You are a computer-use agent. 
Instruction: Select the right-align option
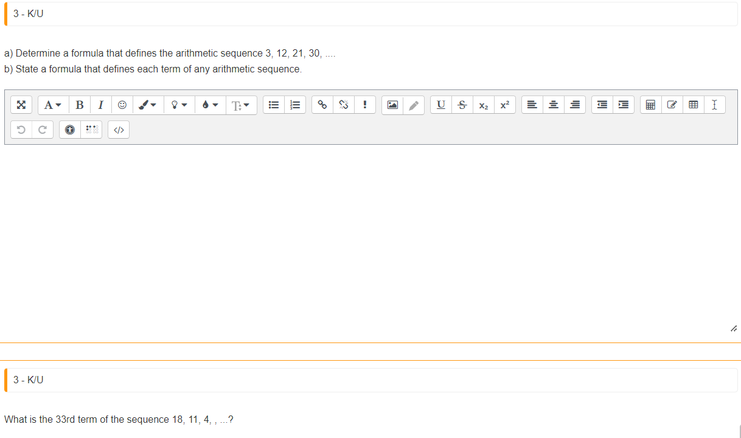point(574,105)
